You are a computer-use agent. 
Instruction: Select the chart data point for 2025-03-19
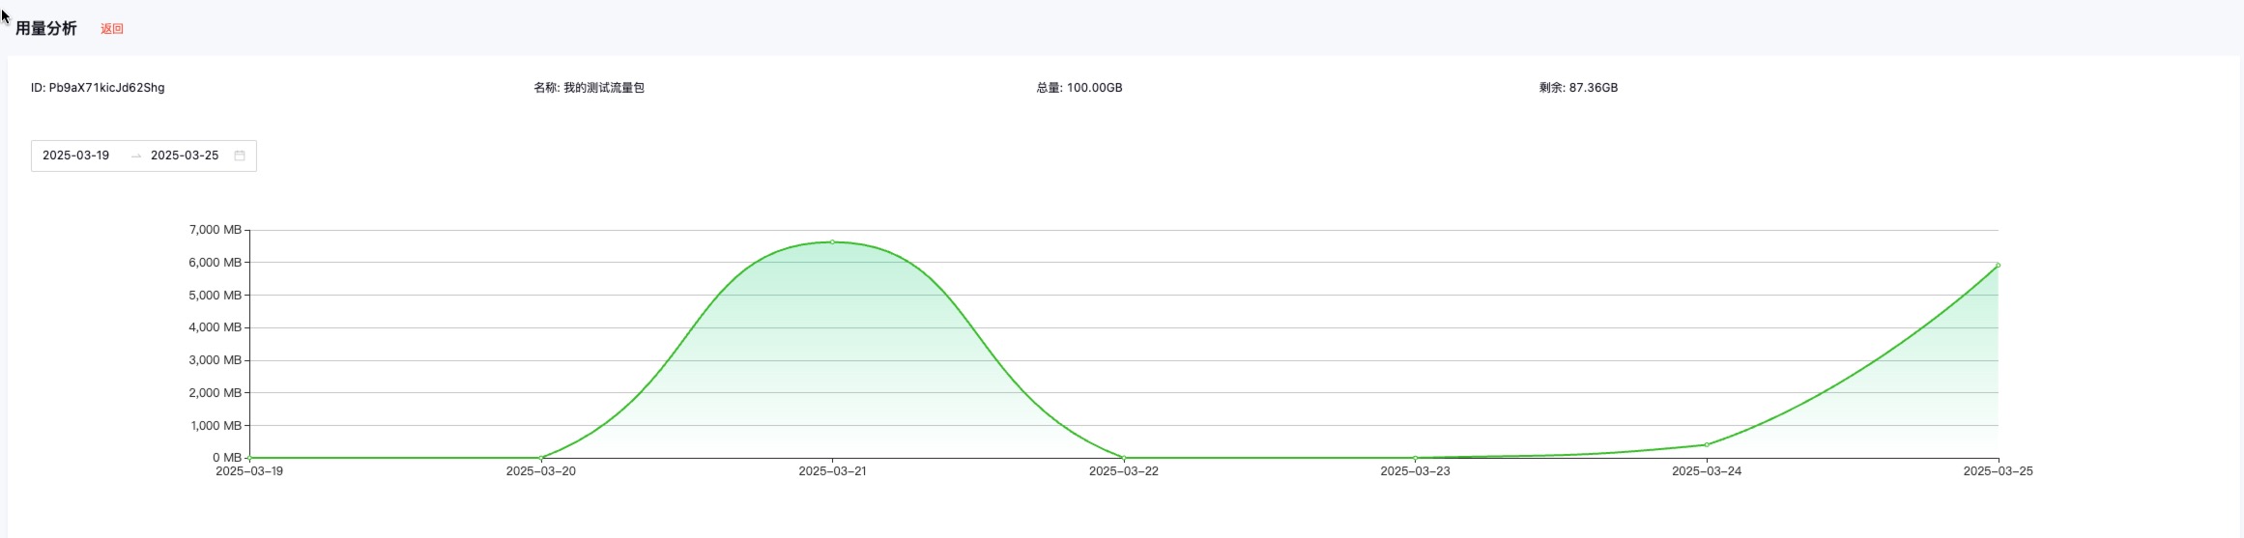pos(249,458)
